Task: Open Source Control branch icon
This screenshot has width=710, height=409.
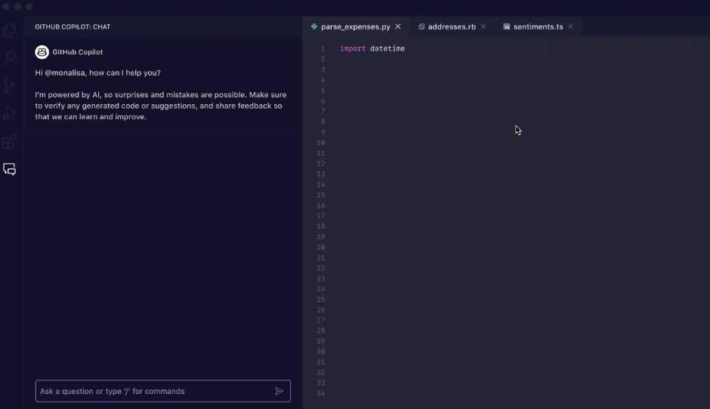Action: click(10, 85)
